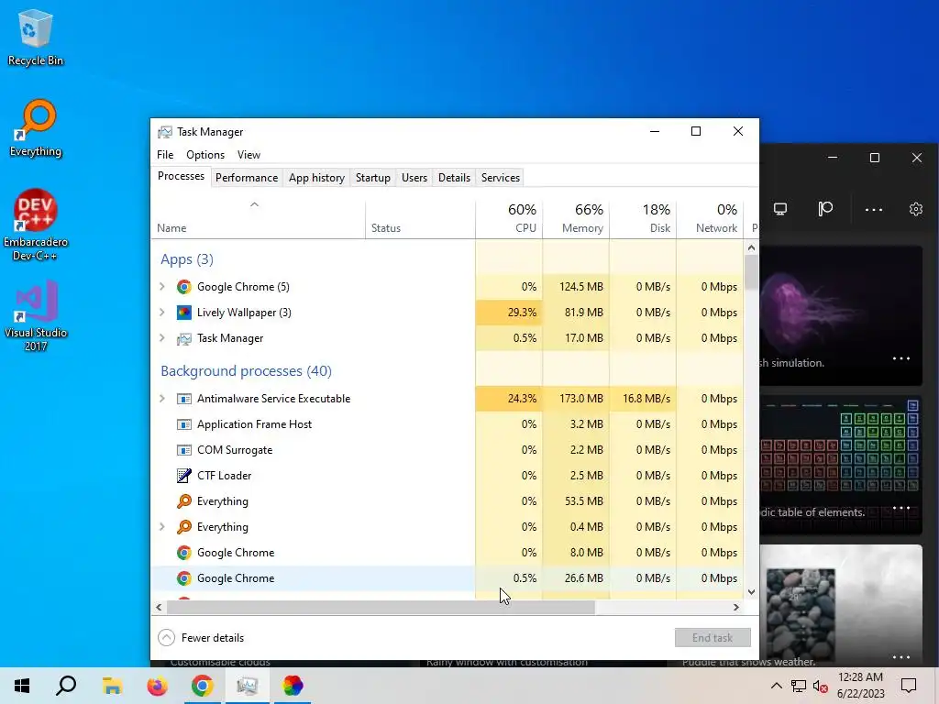
Task: Click the horizontal scrollbar right arrow
Action: pos(736,607)
